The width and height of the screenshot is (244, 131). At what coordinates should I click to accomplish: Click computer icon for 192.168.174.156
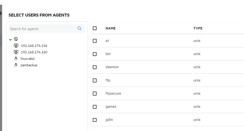[x=16, y=46]
